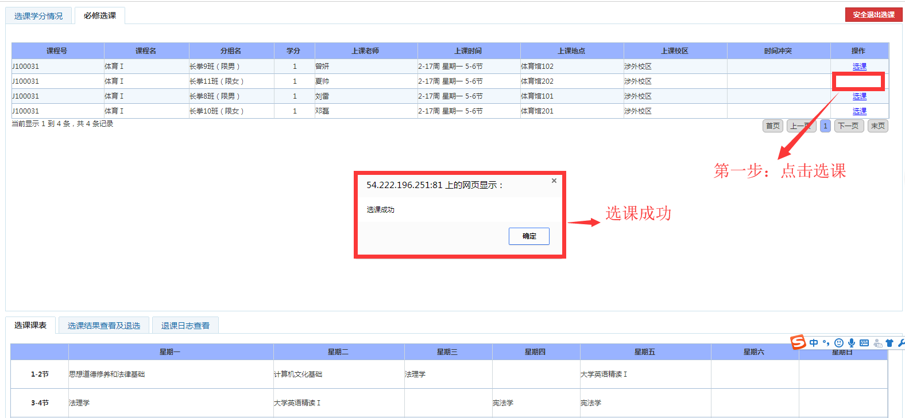Click the 操作 column header
Viewport: 905px width, 418px height.
[x=858, y=51]
